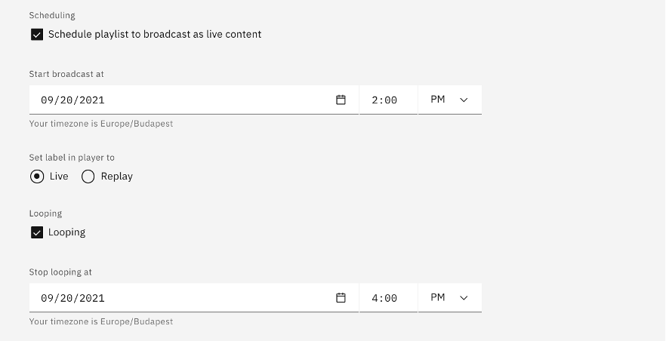Image resolution: width=666 pixels, height=341 pixels.
Task: Click chevron arrow beside Start broadcast PM
Action: tap(464, 100)
